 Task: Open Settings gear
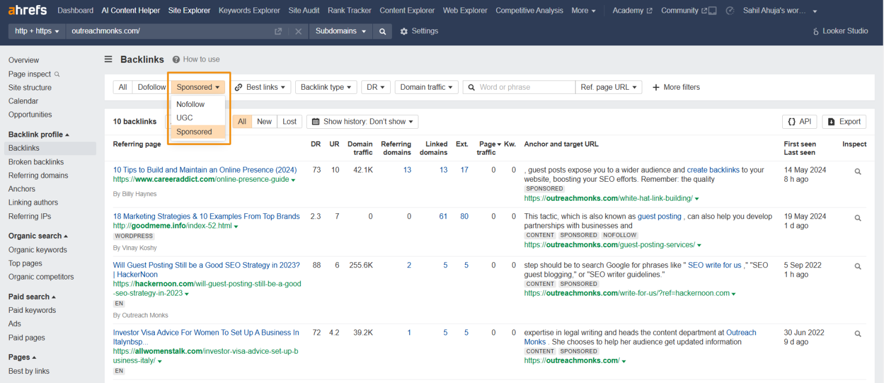coord(419,31)
